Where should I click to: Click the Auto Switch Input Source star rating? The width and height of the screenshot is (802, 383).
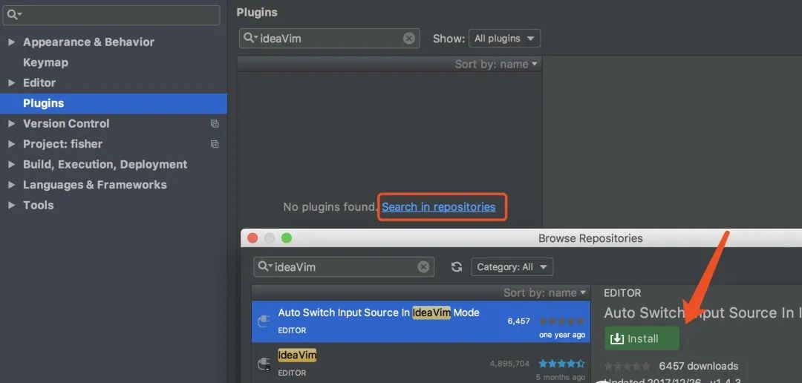click(561, 321)
